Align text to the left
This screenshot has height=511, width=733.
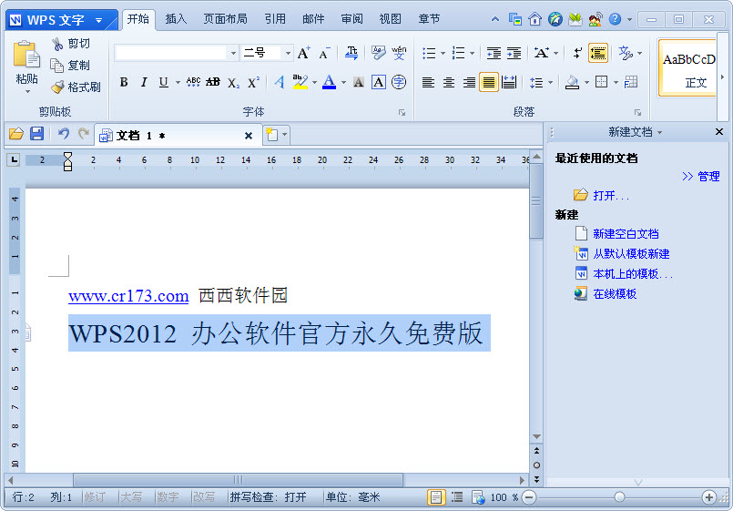click(428, 83)
